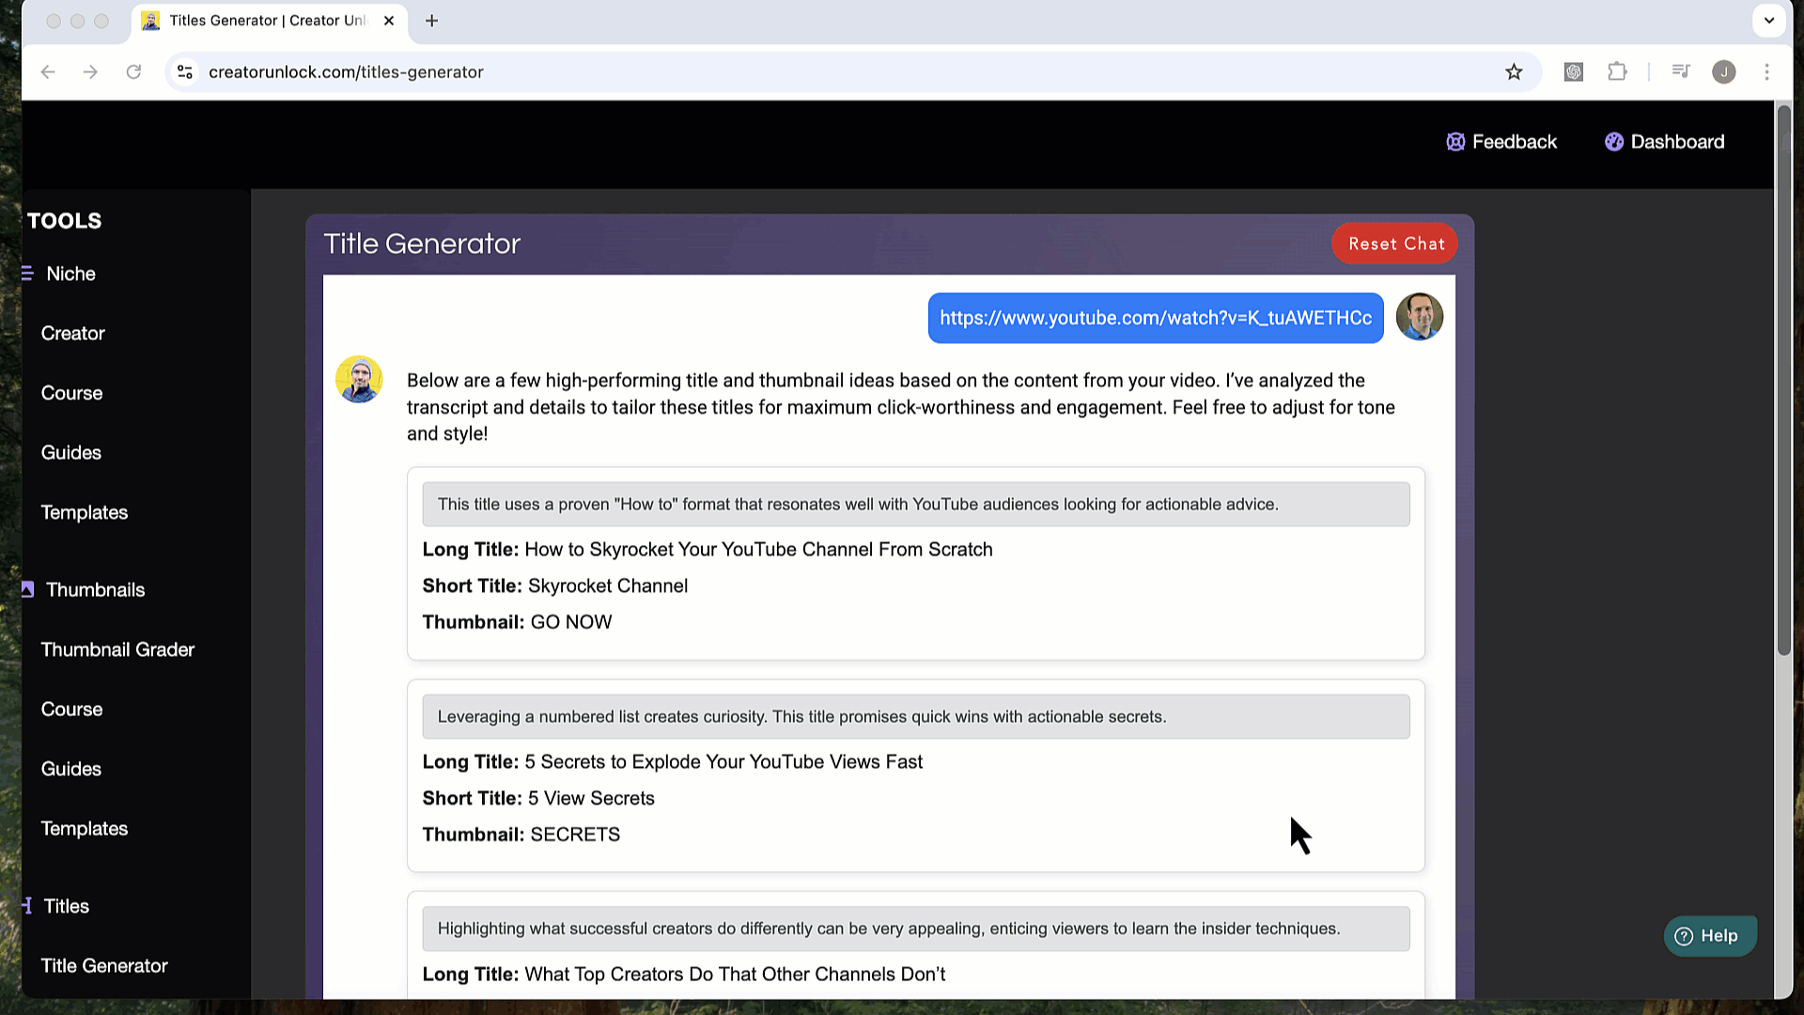1804x1015 pixels.
Task: Click the intro paragraph 'Below are a few high-performing'
Action: tap(901, 407)
